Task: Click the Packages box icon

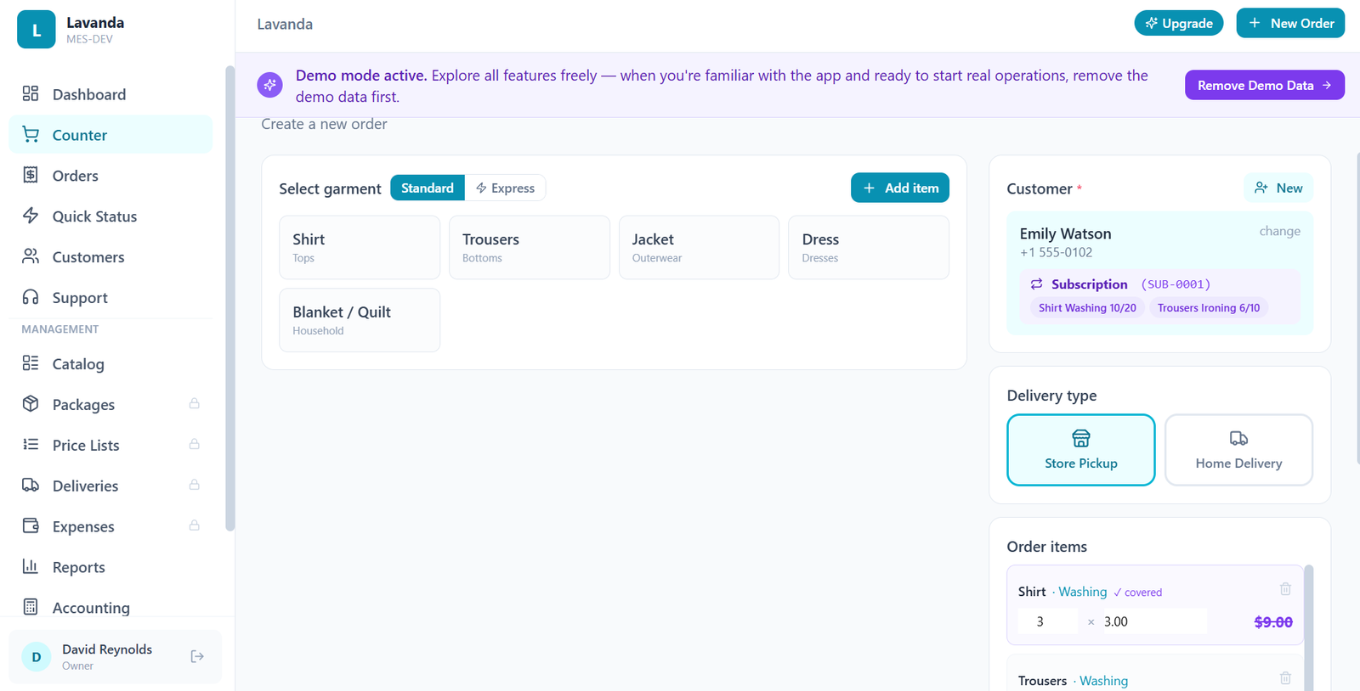Action: [31, 404]
